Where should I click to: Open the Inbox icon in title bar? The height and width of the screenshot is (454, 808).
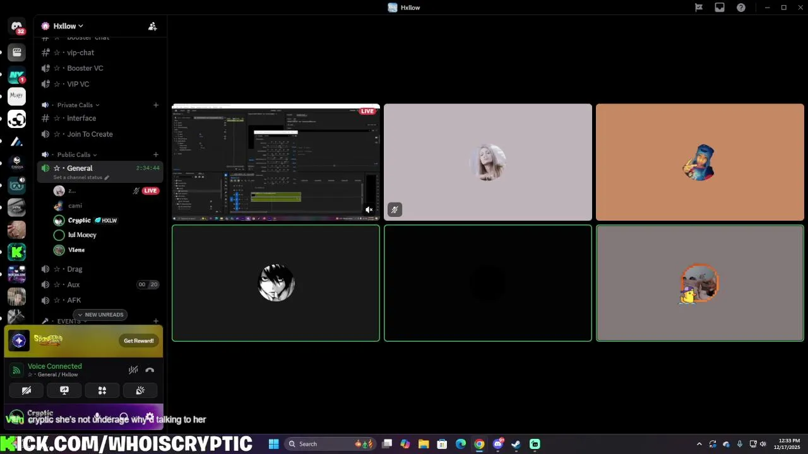720,8
